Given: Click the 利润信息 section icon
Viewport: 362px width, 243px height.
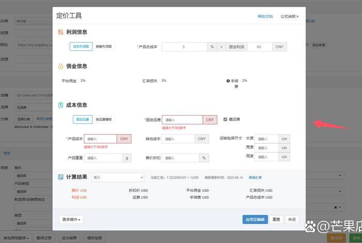Looking at the screenshot, I should tap(61, 32).
